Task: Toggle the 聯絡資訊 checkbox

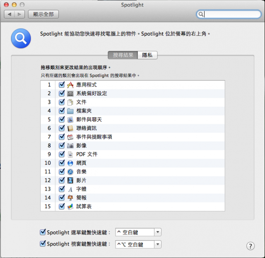Action: point(62,128)
